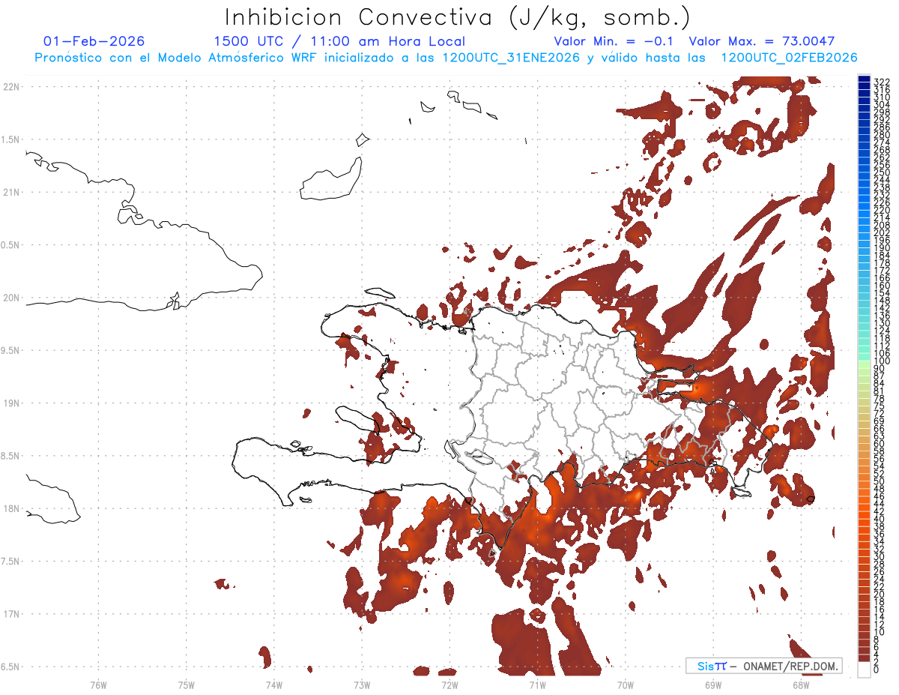The height and width of the screenshot is (695, 899).
Task: Click the "0.5N" latitude label
Action: [x=10, y=244]
